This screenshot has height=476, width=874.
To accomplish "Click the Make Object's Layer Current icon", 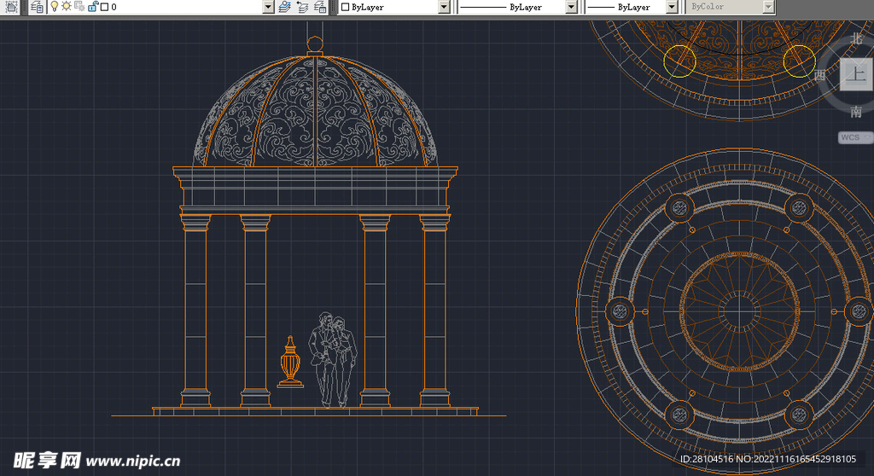I will click(286, 7).
